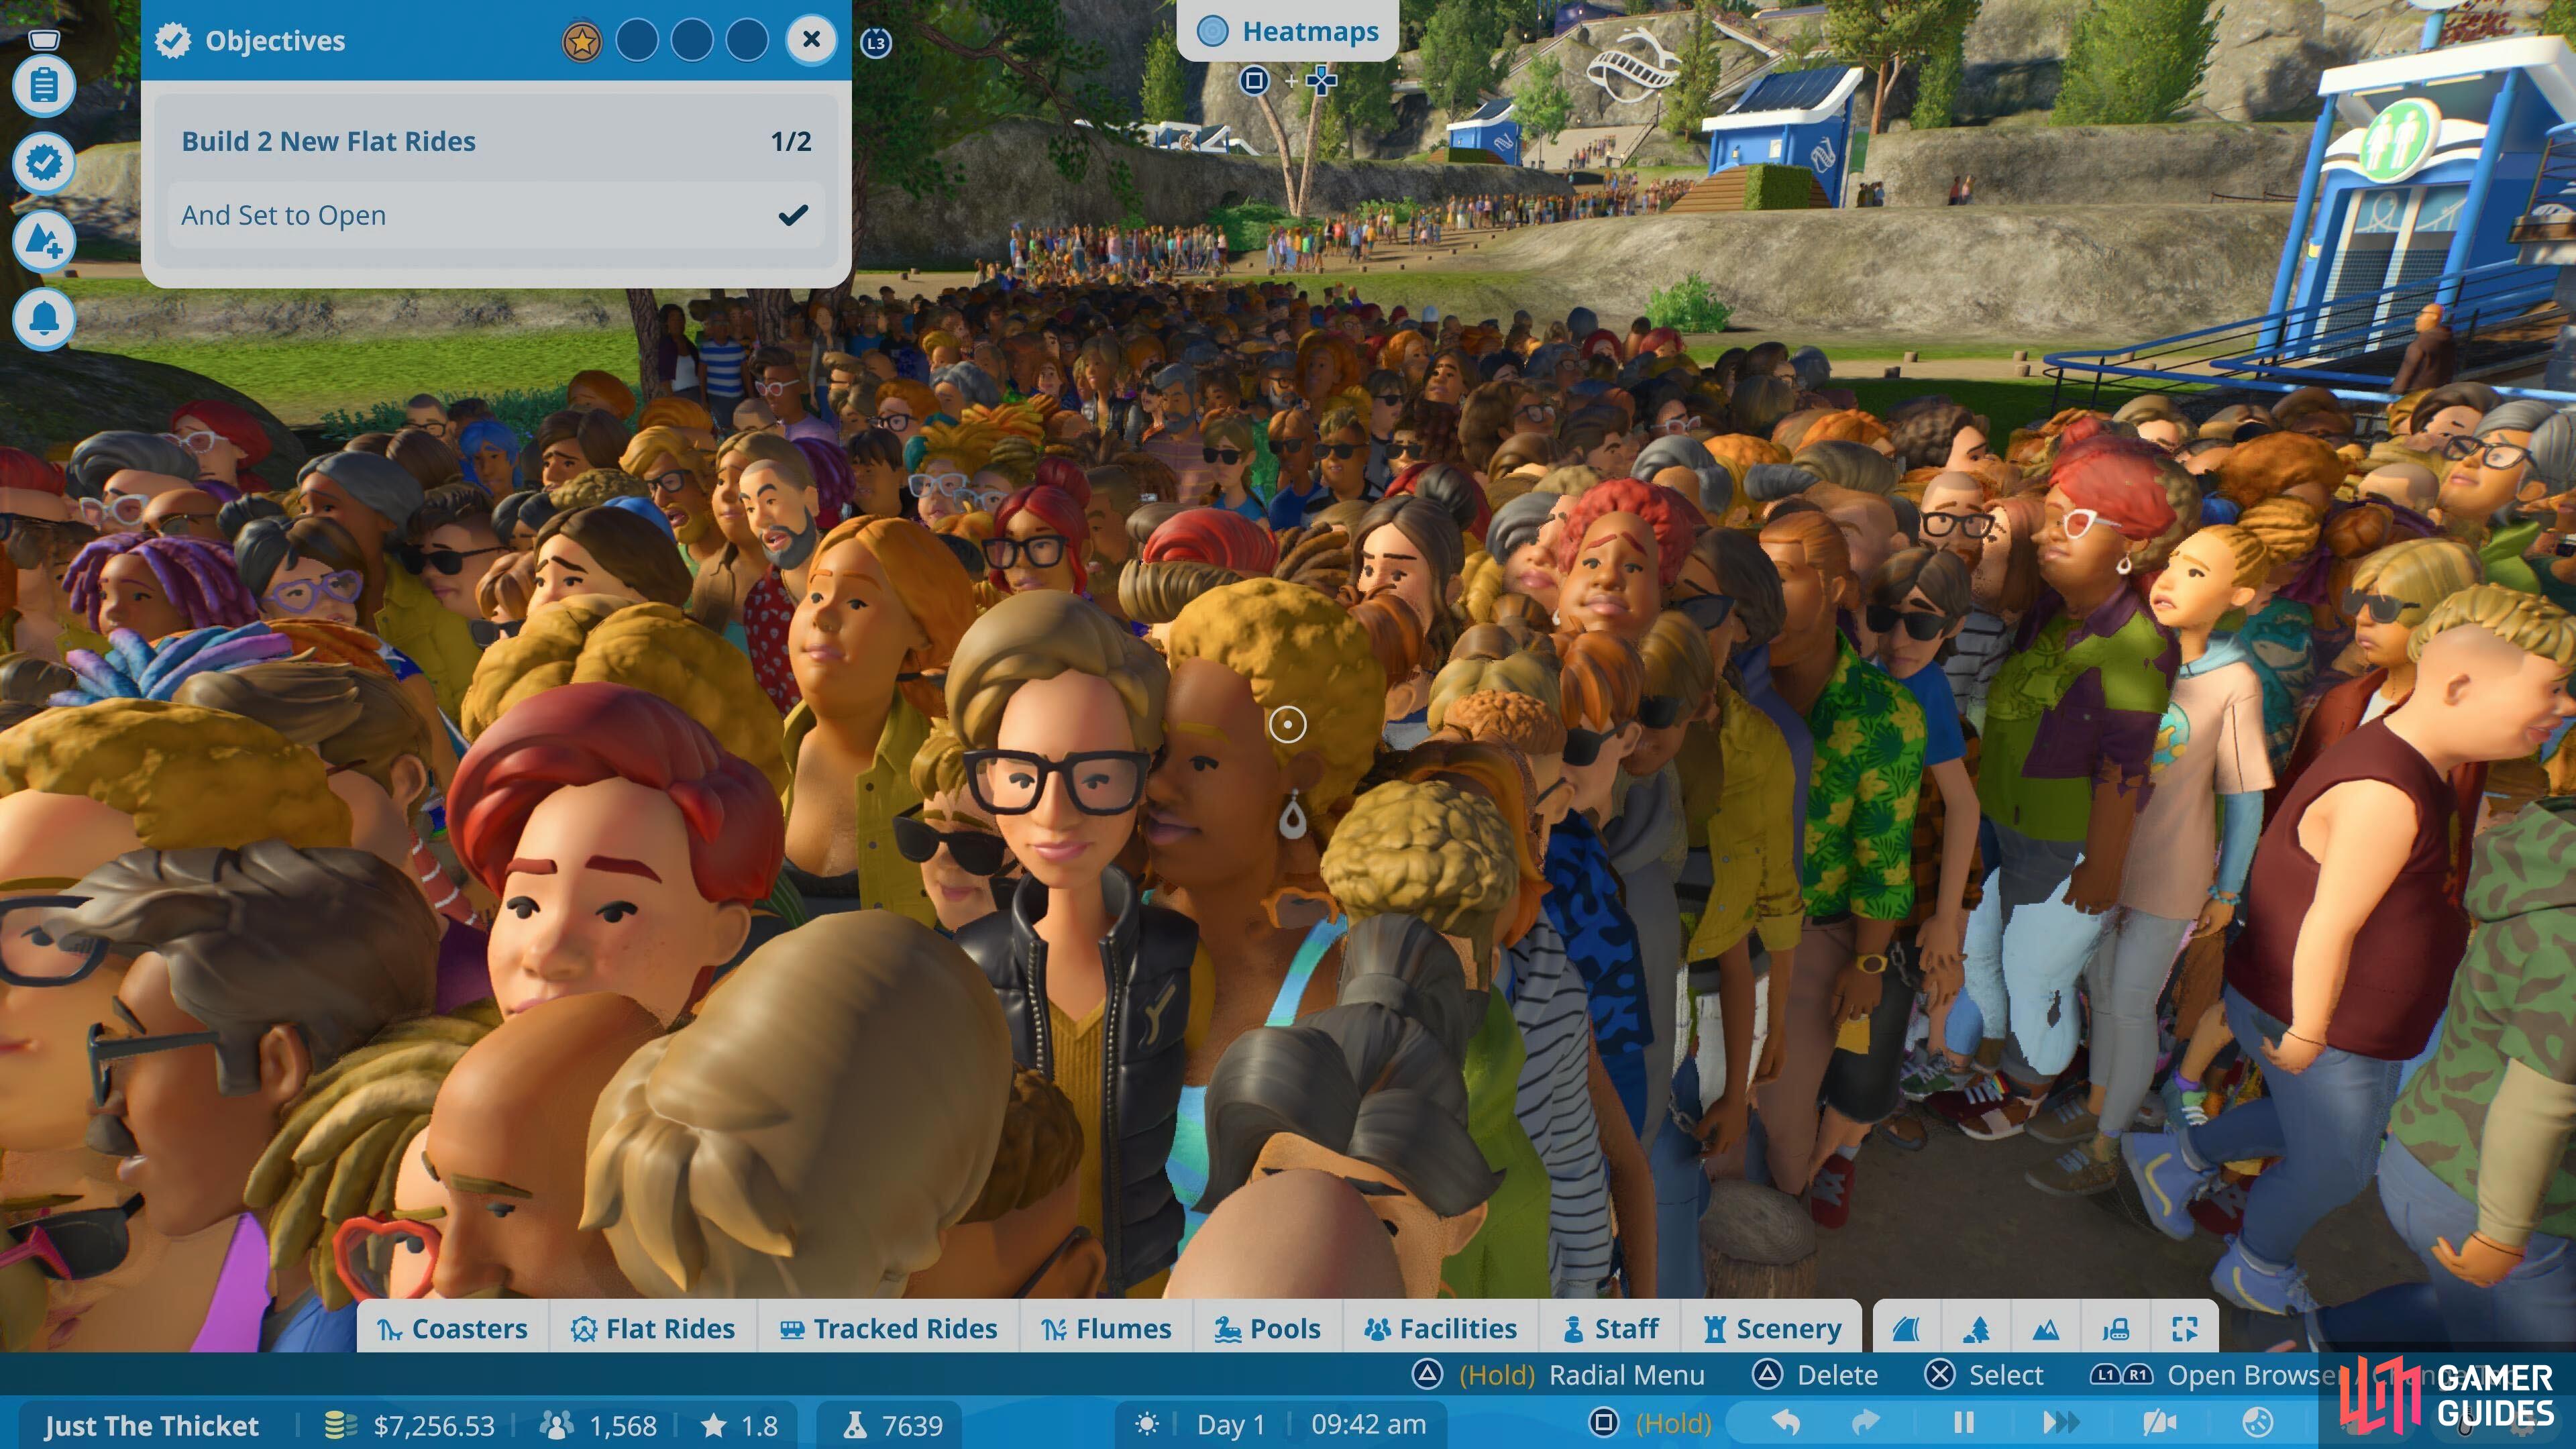Open the Flumes tab
2576x1449 pixels.
(x=1106, y=1328)
